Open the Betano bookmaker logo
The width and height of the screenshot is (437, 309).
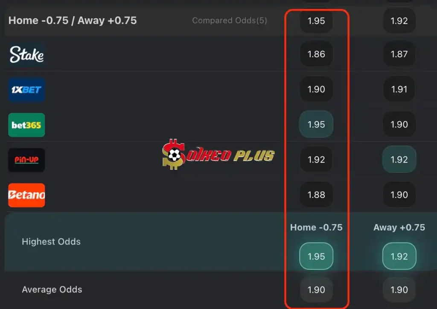click(x=26, y=195)
